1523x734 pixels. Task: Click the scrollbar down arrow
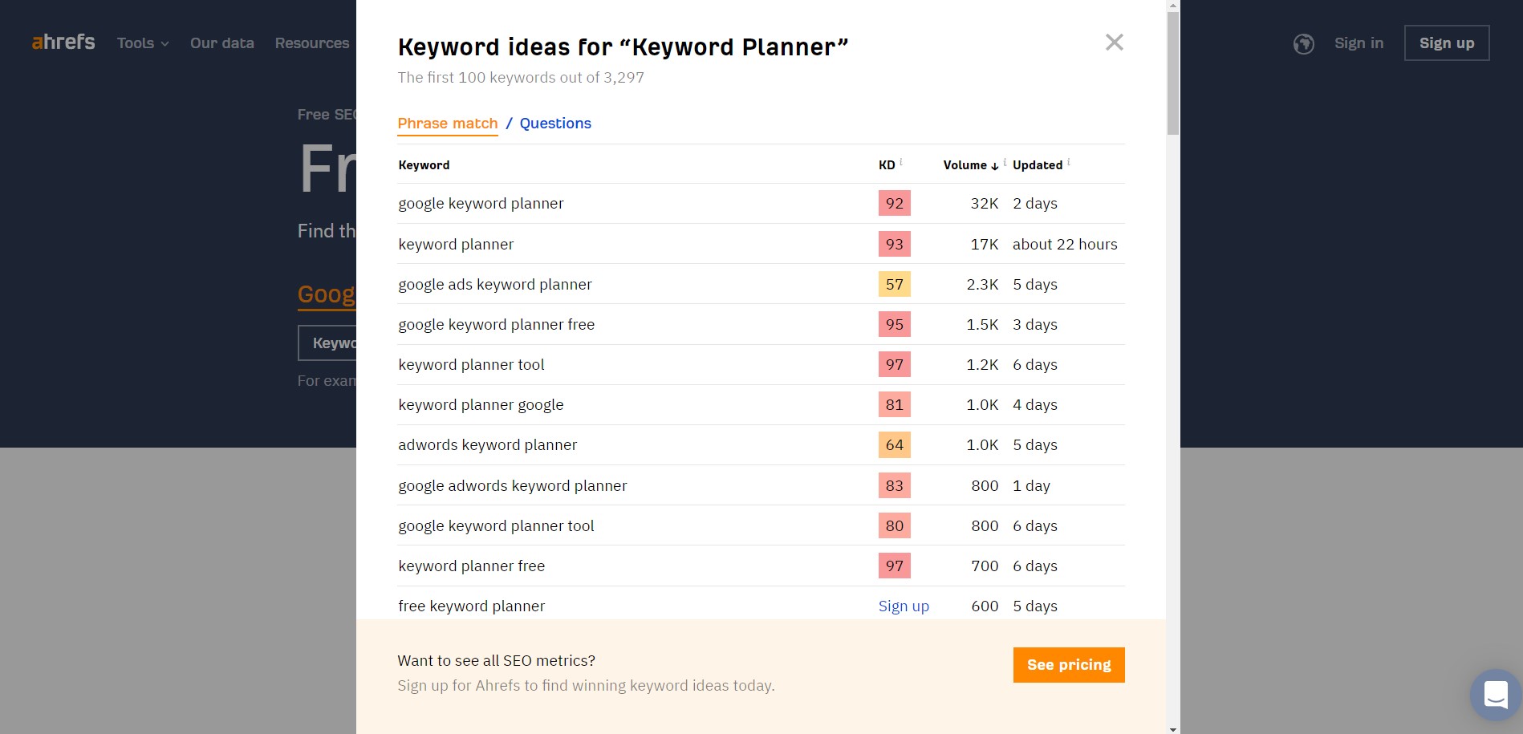pos(1173,728)
